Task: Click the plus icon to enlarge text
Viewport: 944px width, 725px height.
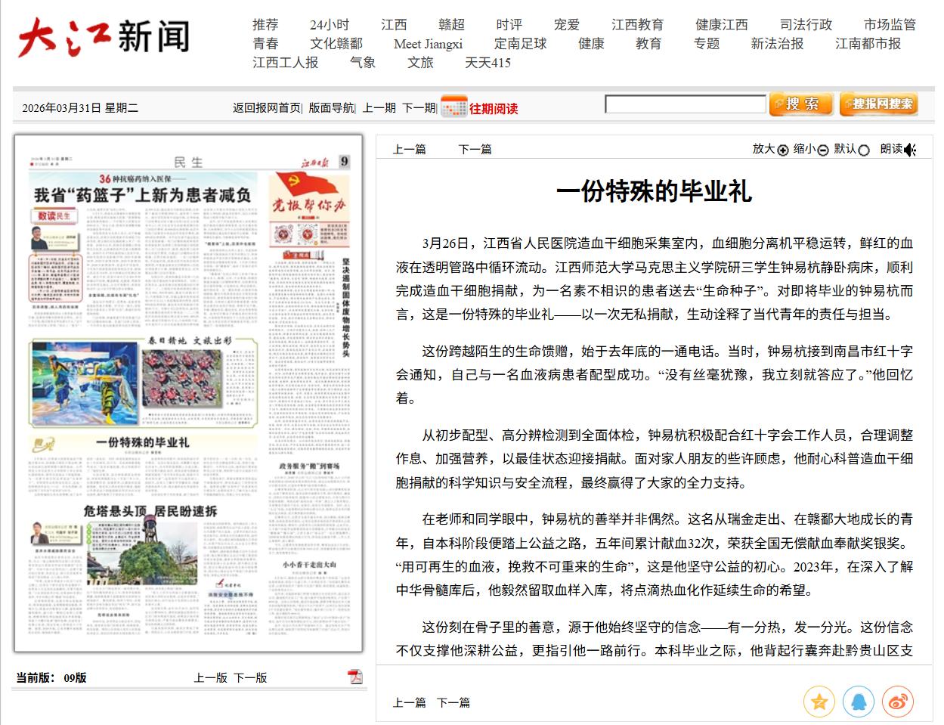Action: point(783,150)
